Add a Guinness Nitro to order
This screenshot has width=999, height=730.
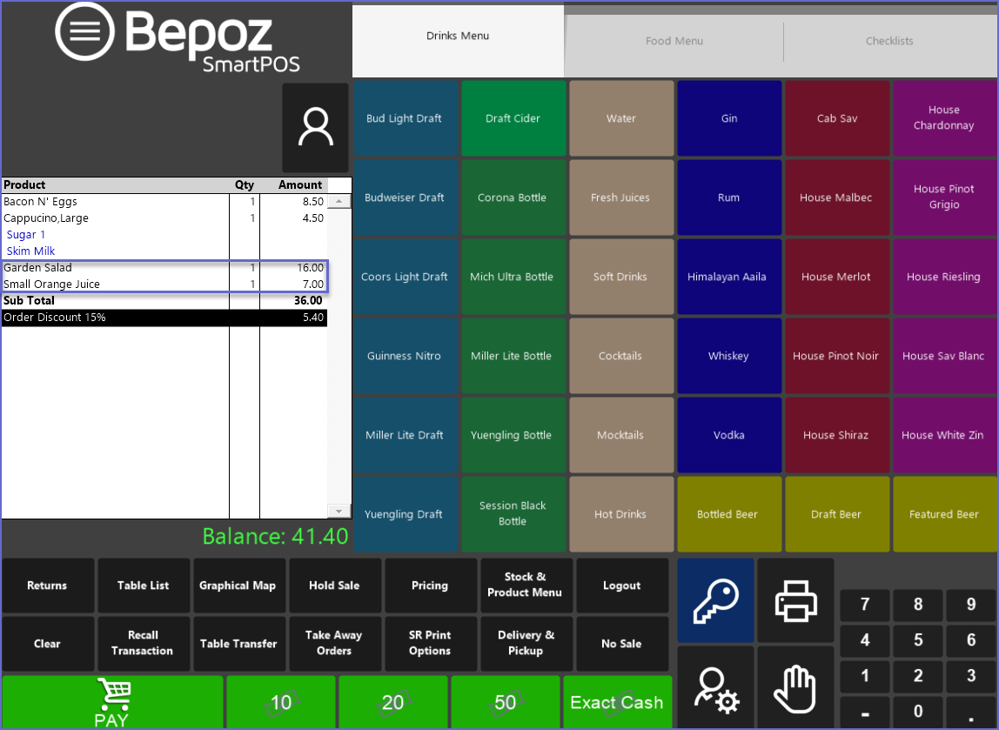point(404,356)
